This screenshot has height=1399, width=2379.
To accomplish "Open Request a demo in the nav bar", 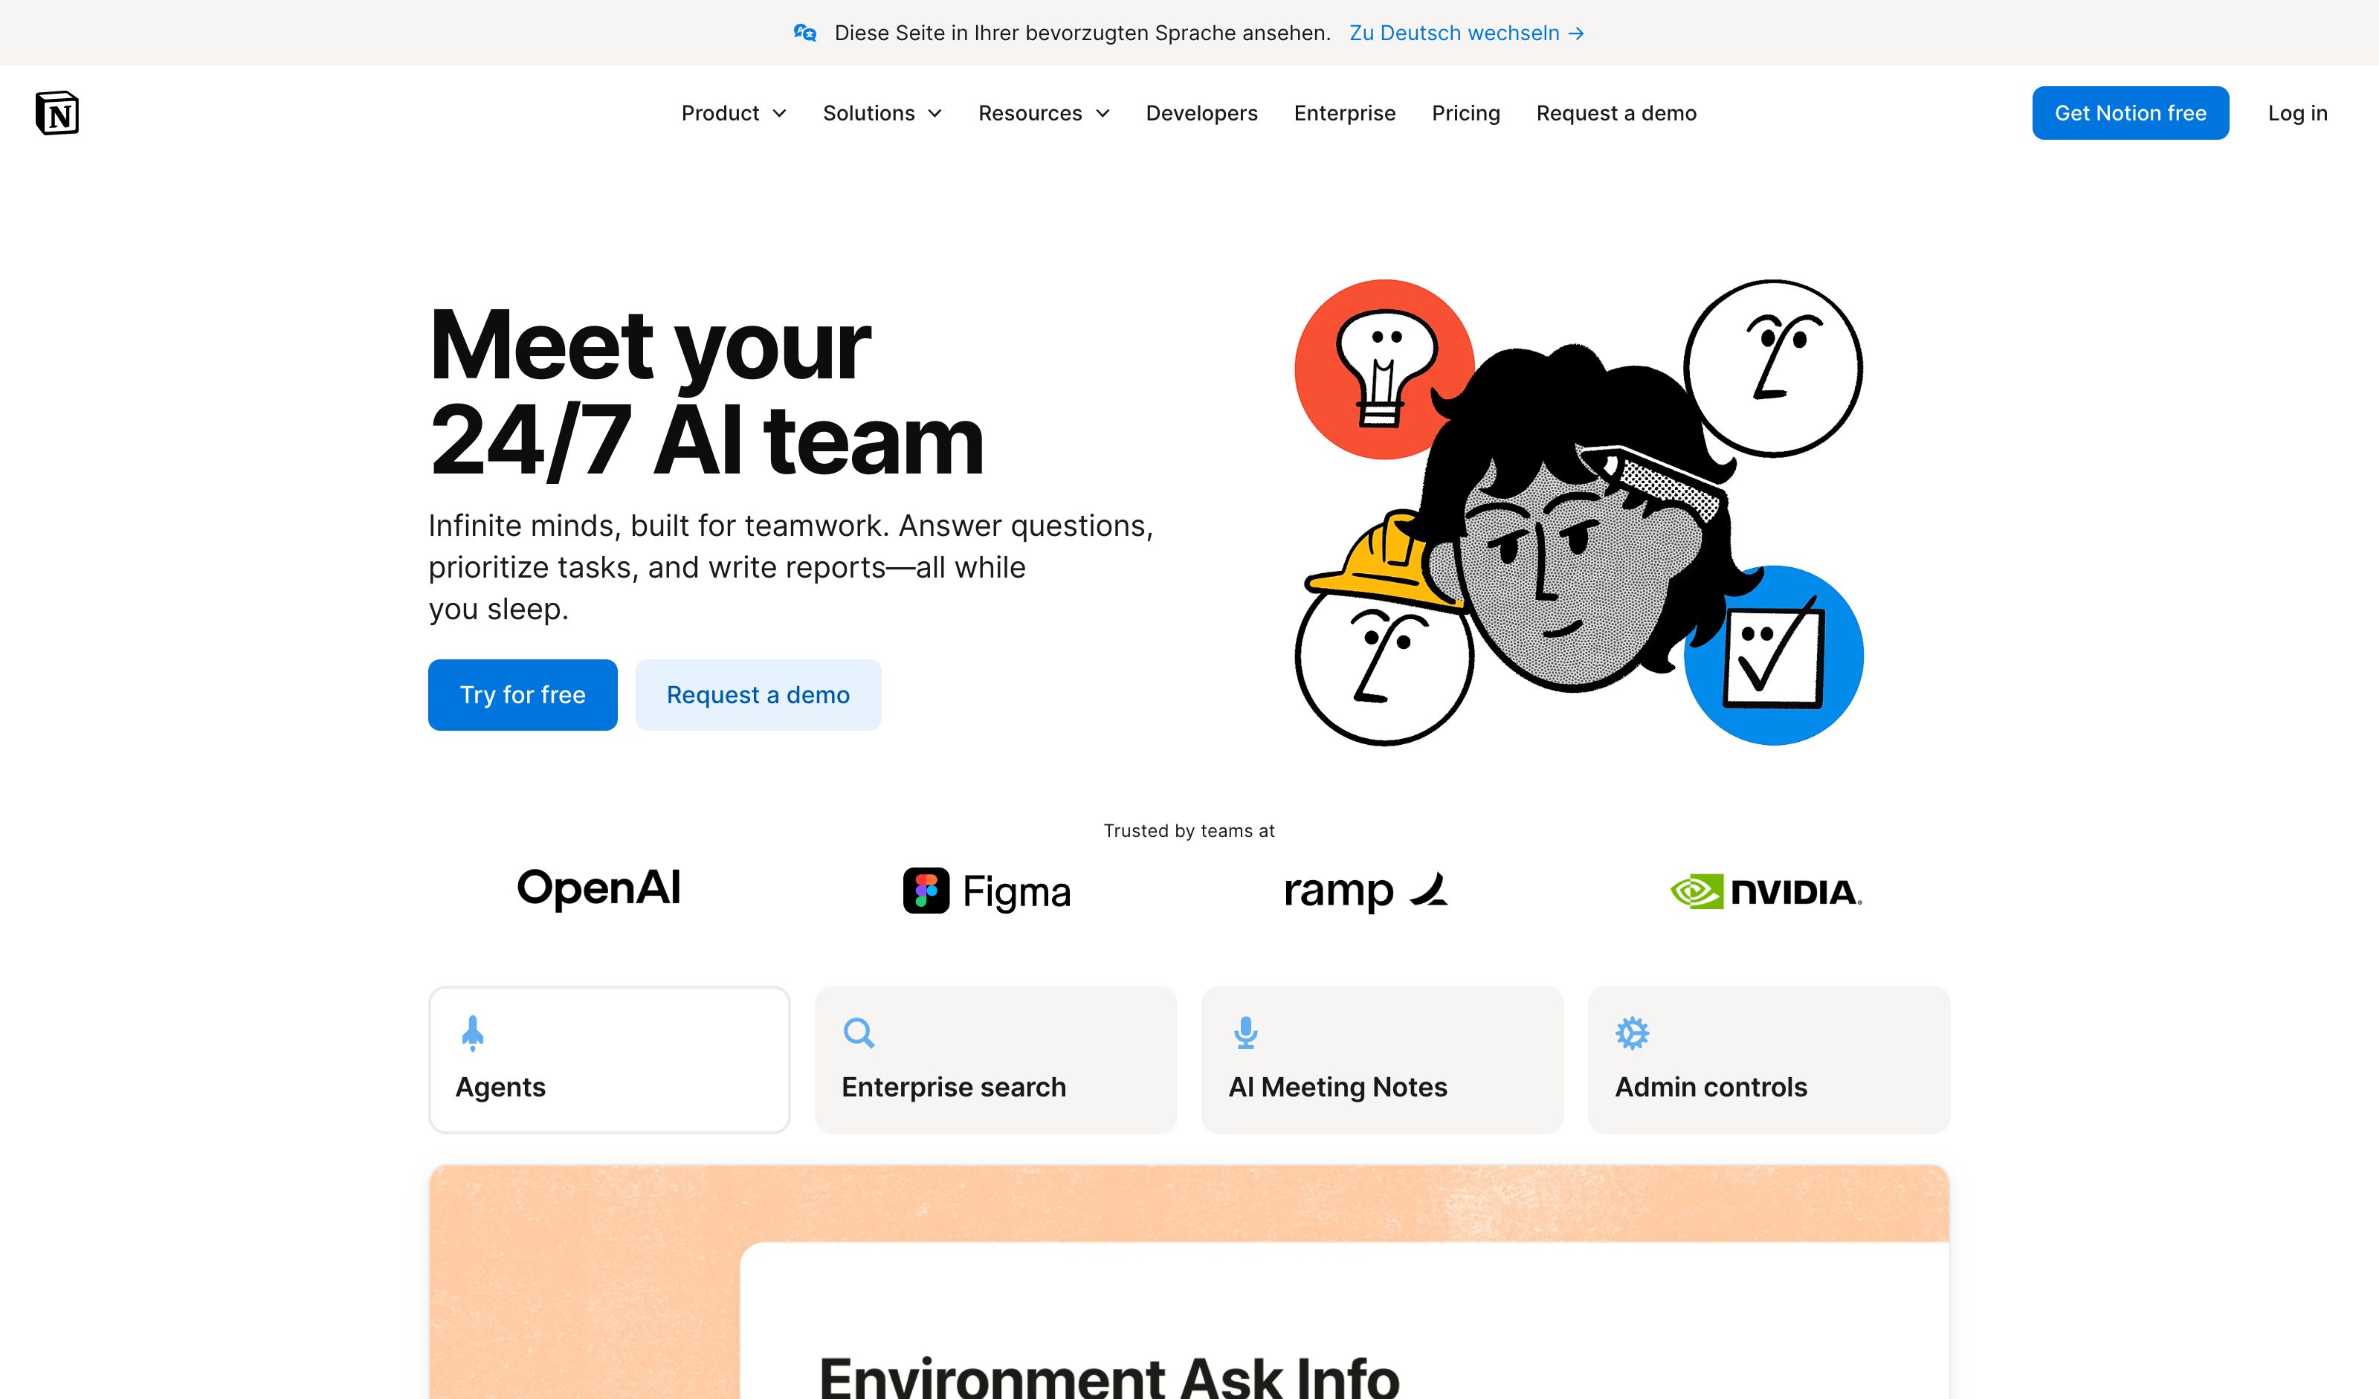I will [1616, 113].
